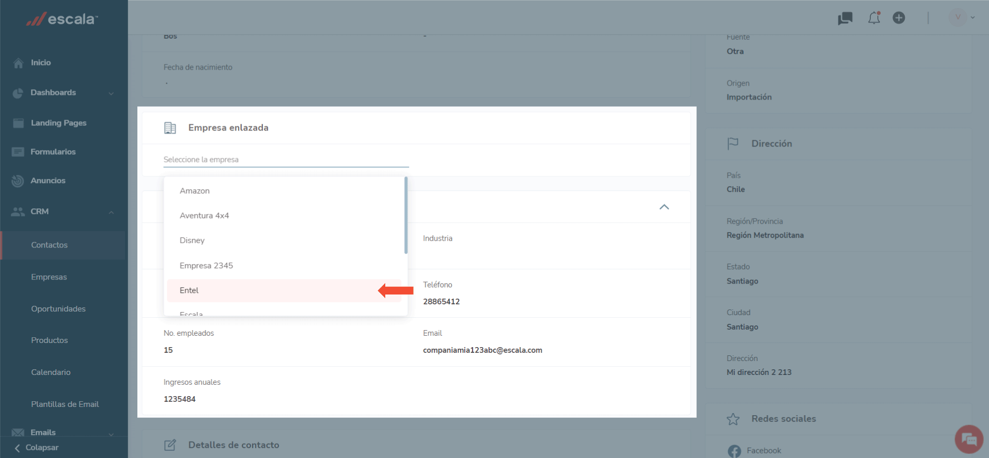Click the Industria field label
Viewport: 989px width, 458px height.
pos(437,238)
